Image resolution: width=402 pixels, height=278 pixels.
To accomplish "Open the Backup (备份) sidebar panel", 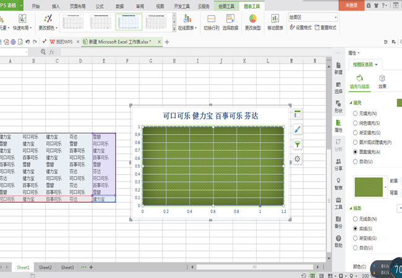I will coord(338,222).
